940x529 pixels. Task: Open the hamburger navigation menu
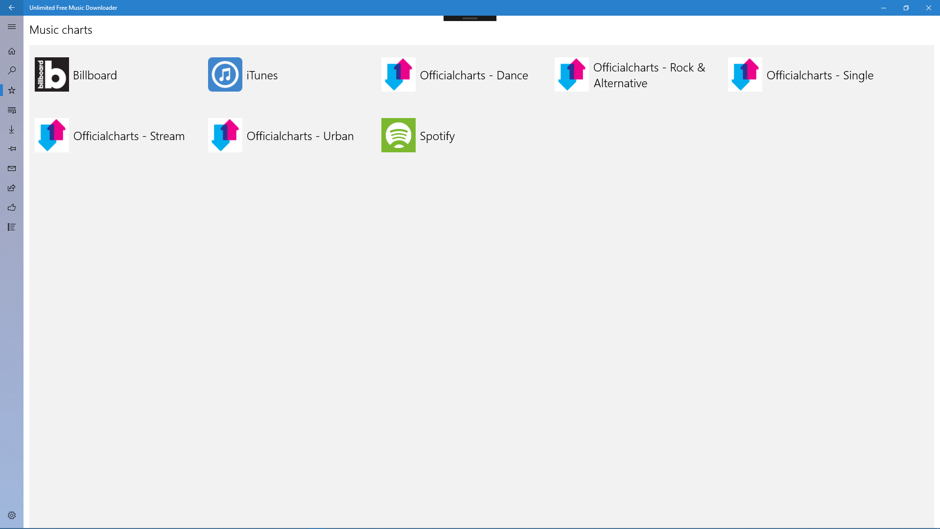click(12, 26)
